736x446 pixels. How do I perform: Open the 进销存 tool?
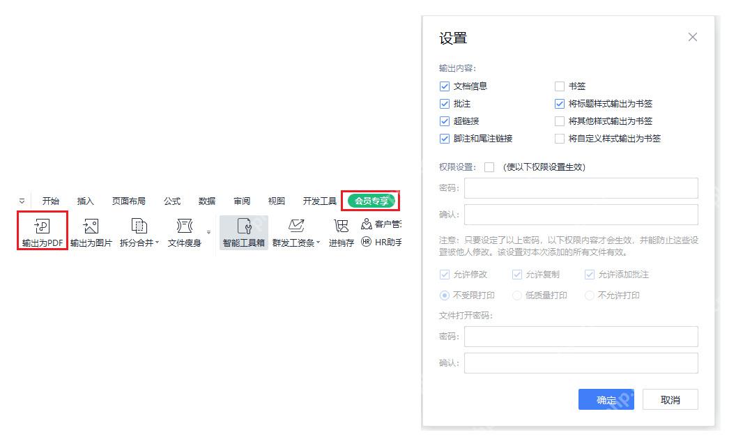(342, 233)
